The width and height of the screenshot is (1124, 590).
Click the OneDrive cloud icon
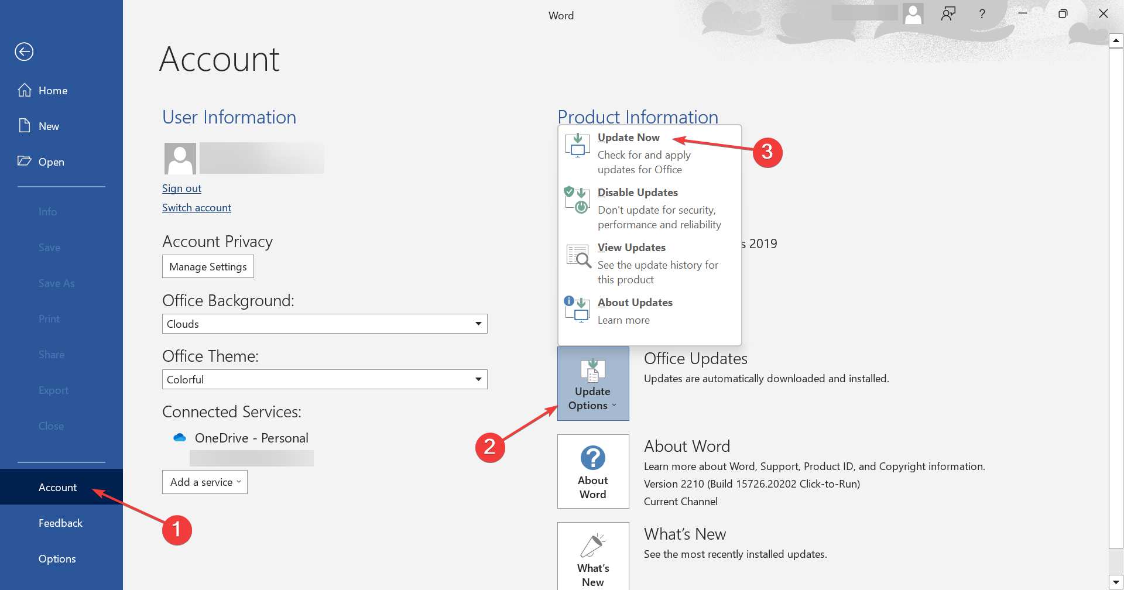180,437
